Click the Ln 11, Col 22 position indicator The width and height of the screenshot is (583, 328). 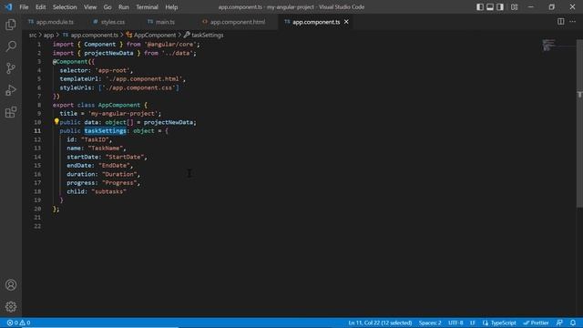380,323
